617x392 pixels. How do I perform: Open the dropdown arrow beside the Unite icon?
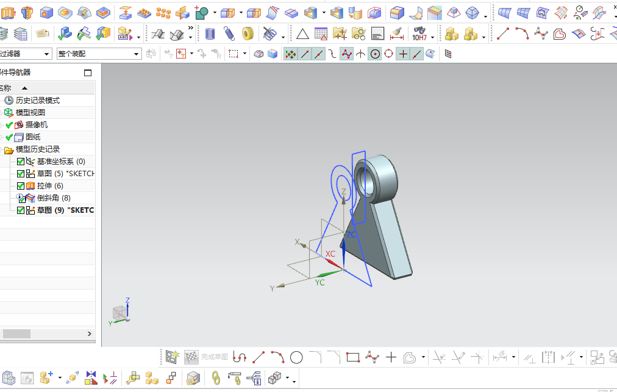coord(215,13)
